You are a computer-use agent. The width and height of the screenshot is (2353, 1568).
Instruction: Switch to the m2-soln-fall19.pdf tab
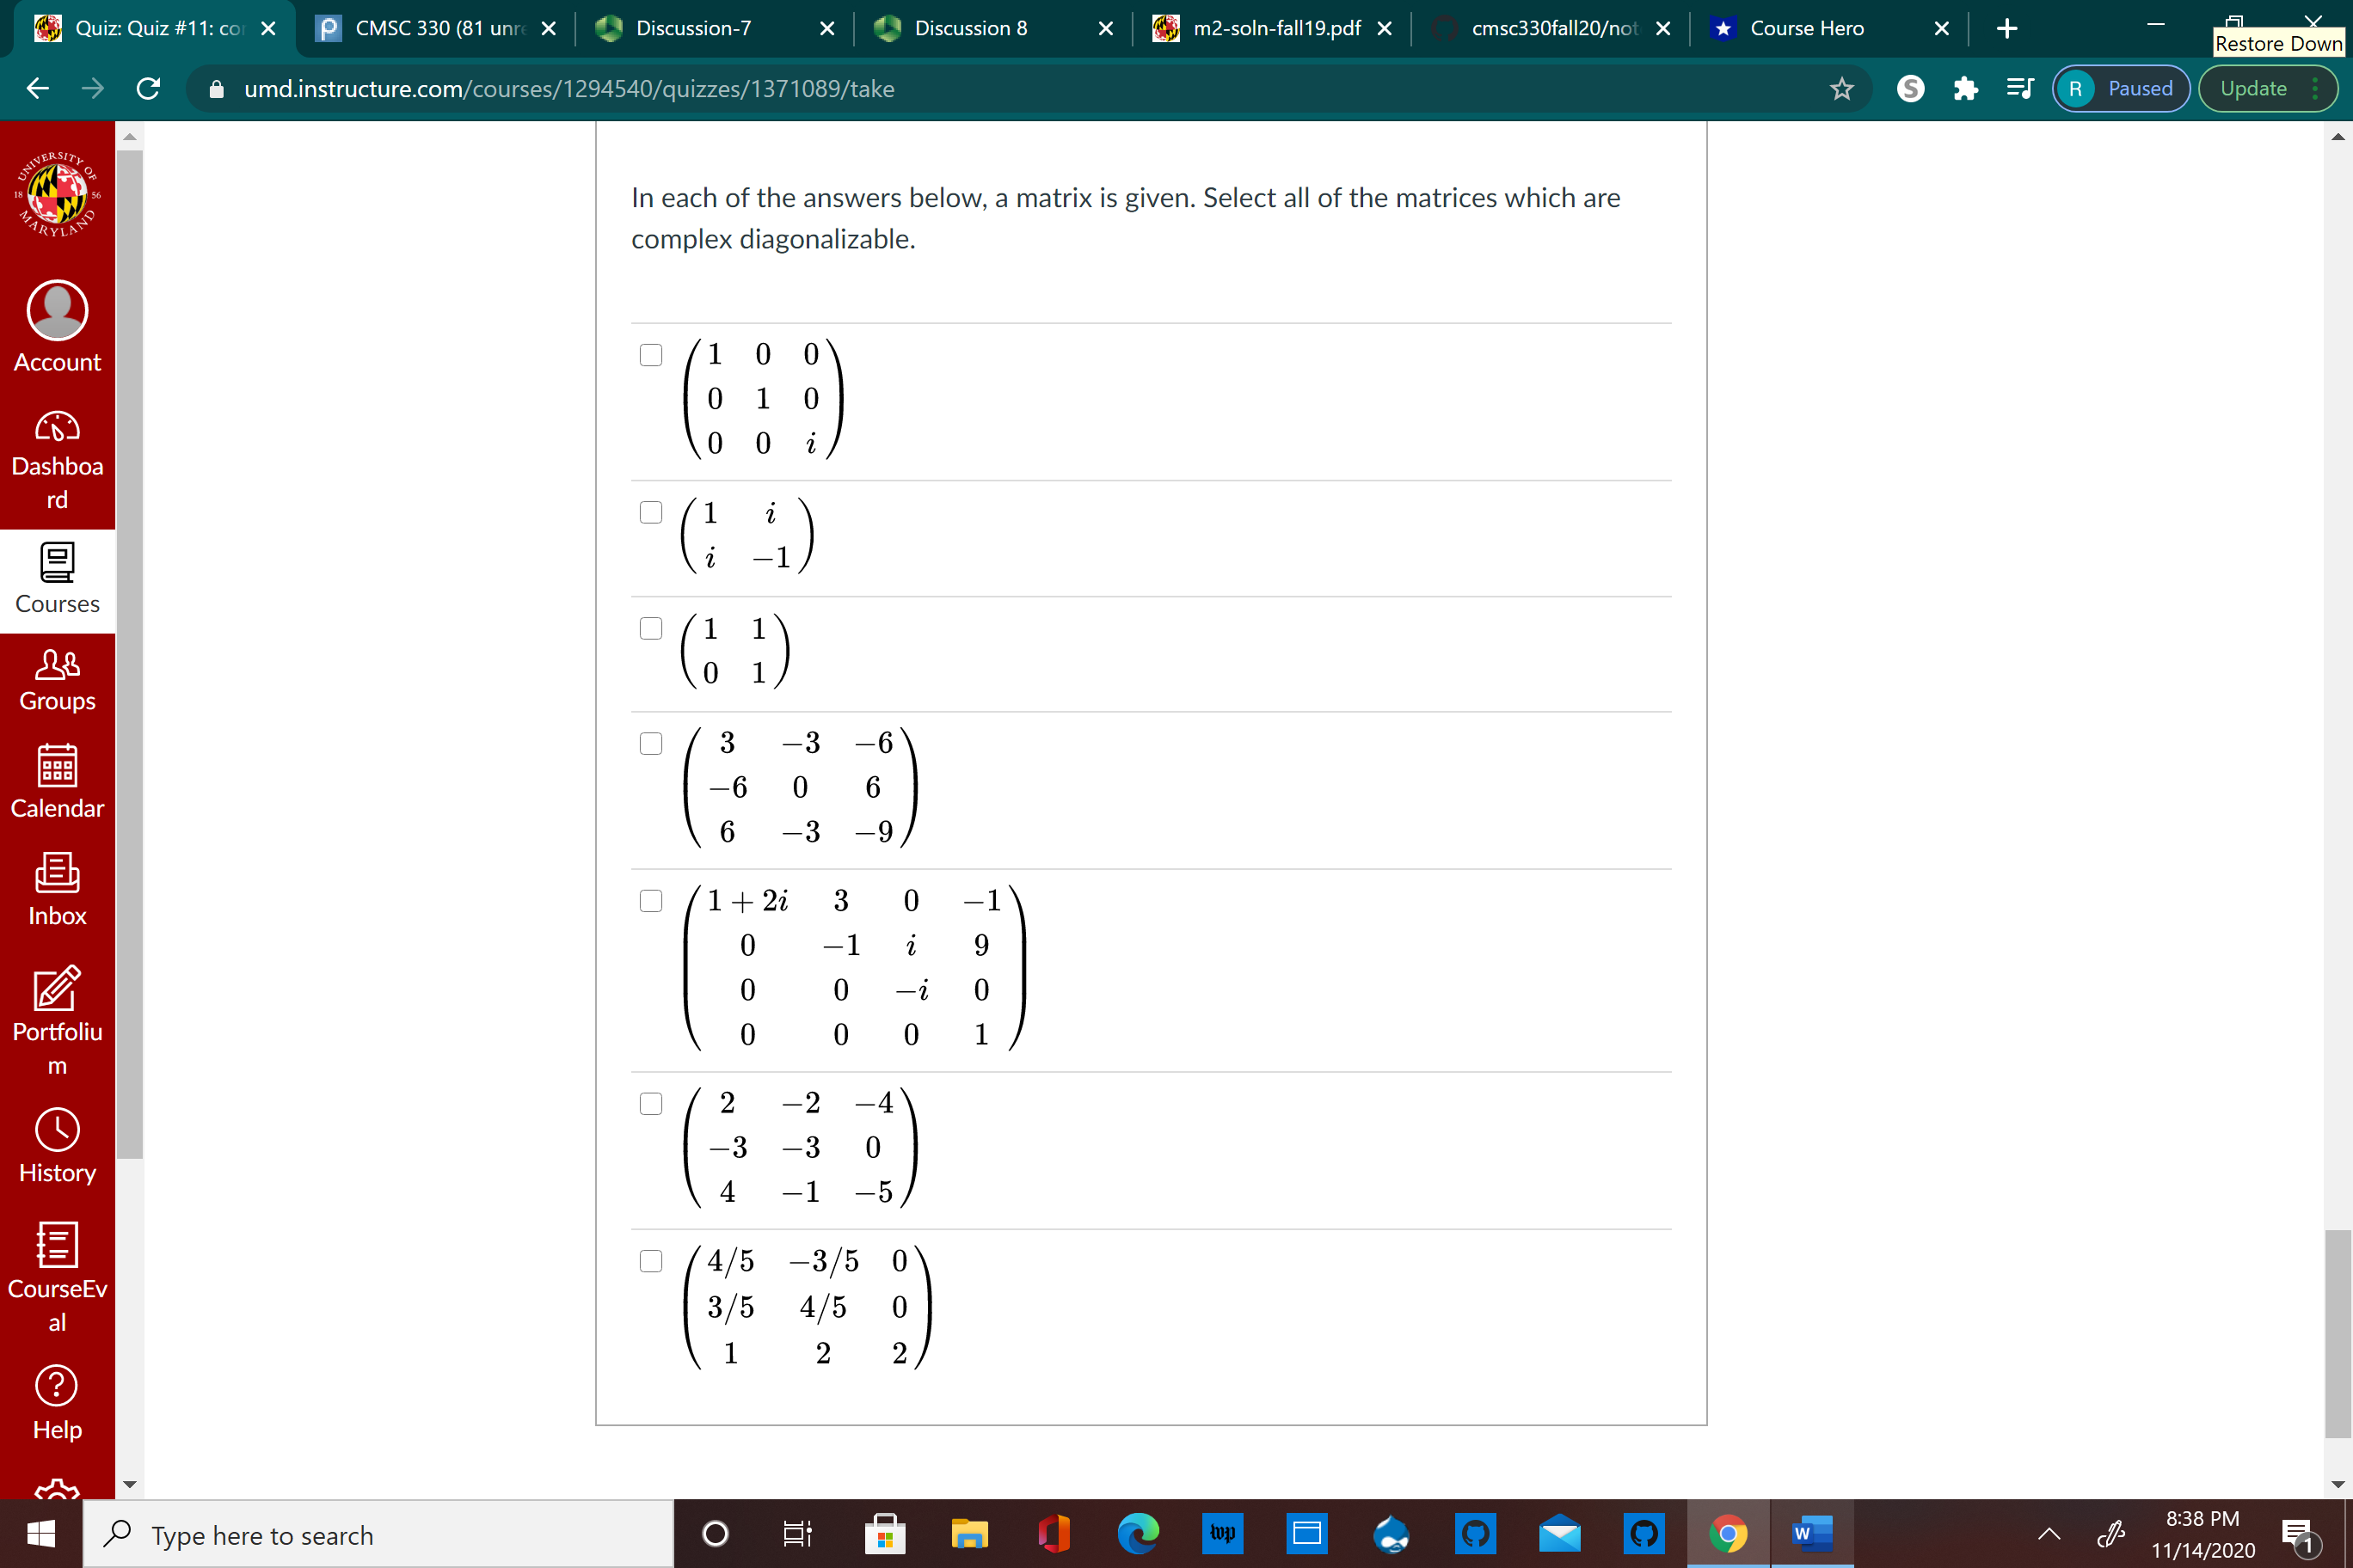click(x=1270, y=28)
